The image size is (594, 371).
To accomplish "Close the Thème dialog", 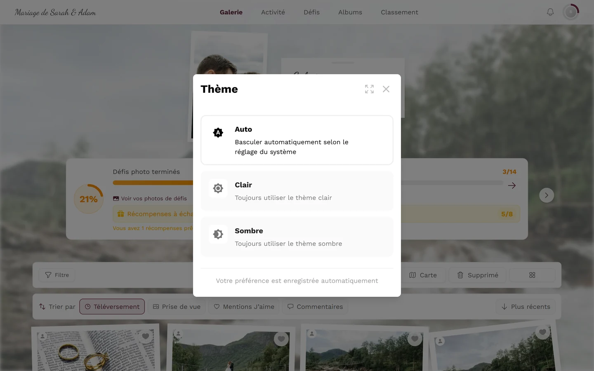I will (x=386, y=89).
